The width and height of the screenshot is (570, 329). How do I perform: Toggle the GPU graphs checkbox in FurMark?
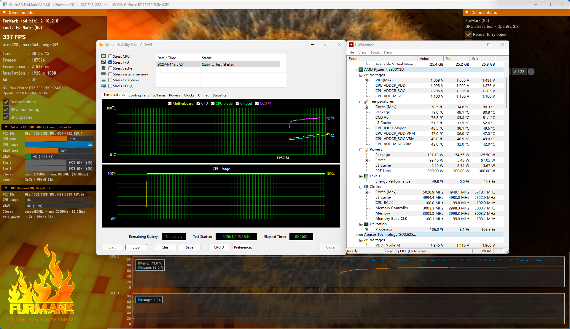[x=6, y=117]
